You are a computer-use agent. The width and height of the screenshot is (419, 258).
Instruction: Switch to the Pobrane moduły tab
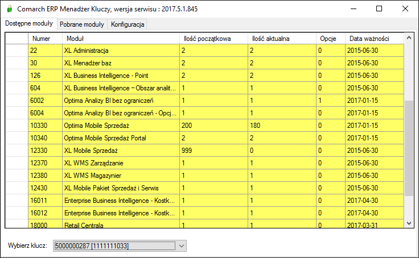pyautogui.click(x=82, y=24)
